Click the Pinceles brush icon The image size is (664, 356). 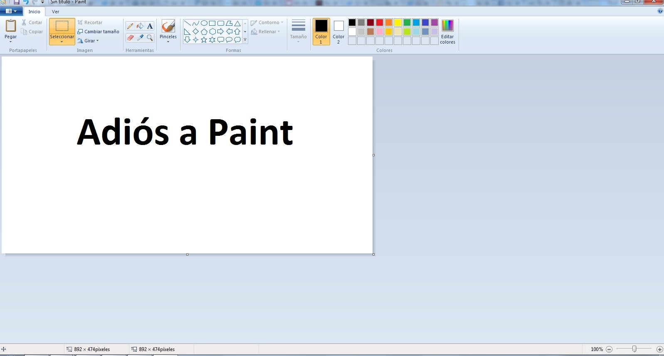[168, 26]
